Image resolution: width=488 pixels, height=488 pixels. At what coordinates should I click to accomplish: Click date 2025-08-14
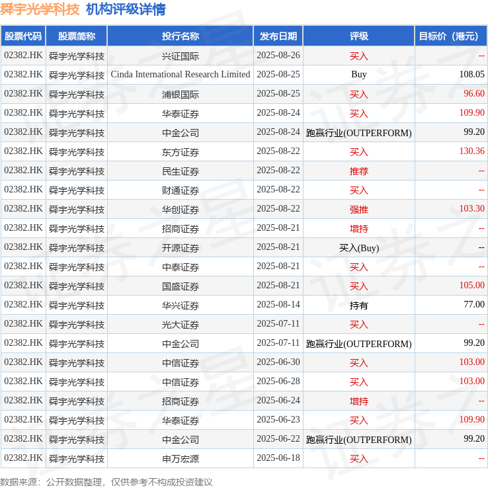pyautogui.click(x=278, y=304)
